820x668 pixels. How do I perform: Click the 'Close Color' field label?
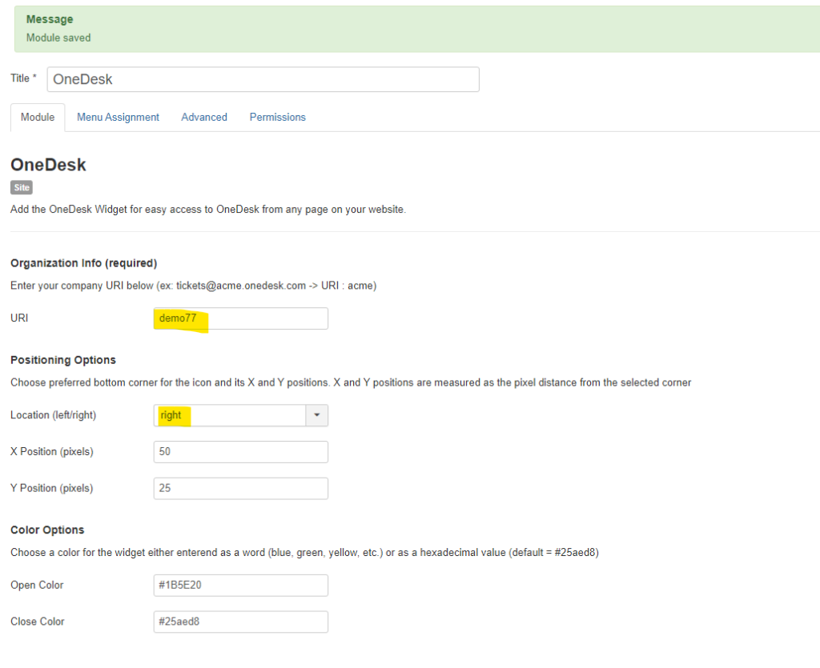point(38,622)
